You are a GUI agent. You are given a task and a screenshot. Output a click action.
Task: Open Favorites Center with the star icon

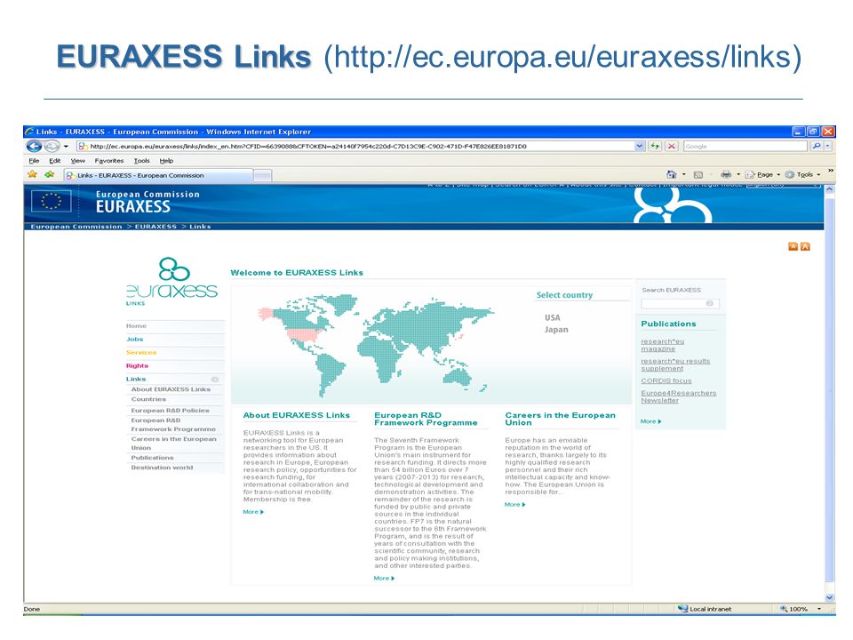pyautogui.click(x=33, y=174)
